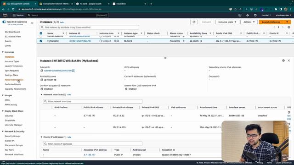Click Launch instances button
Image resolution: width=294 pixels, height=165 pixels.
(x=271, y=22)
